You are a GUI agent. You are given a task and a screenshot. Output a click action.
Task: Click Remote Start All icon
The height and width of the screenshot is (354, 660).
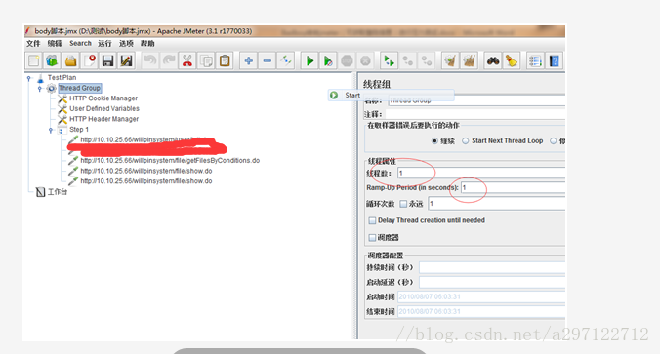[x=389, y=61]
